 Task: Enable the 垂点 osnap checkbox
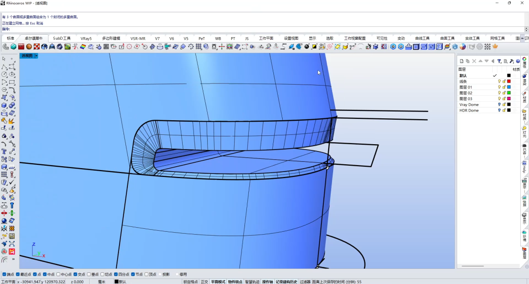[x=89, y=274]
